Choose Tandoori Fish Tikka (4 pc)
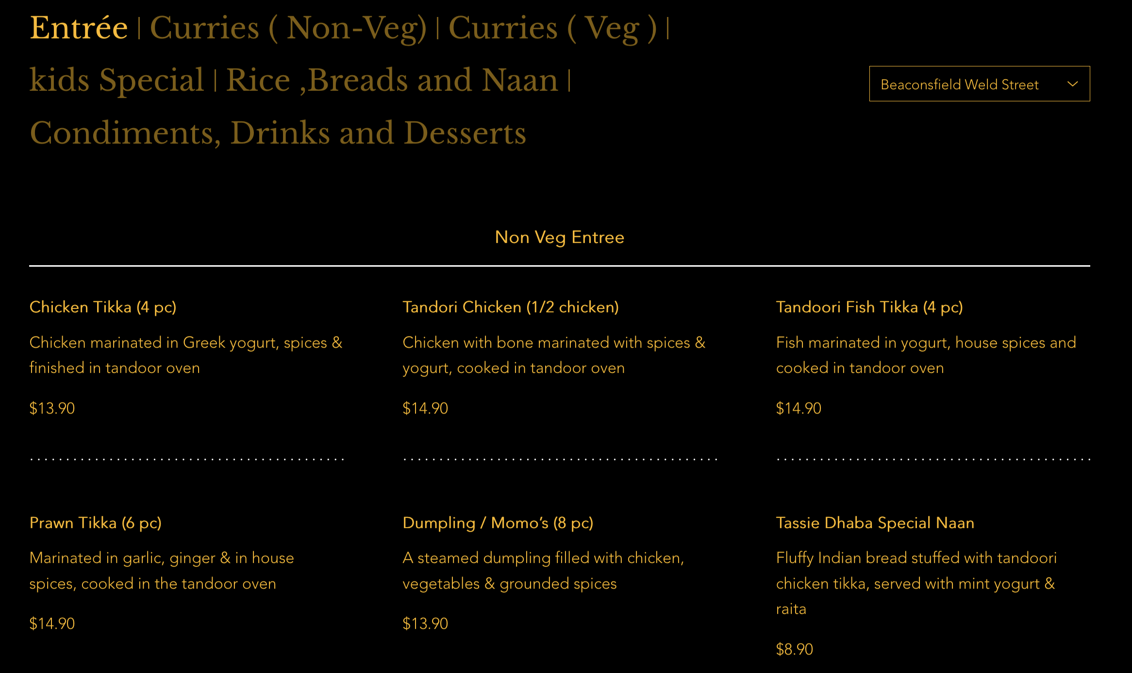Screen dimensions: 1132x673 [x=869, y=307]
